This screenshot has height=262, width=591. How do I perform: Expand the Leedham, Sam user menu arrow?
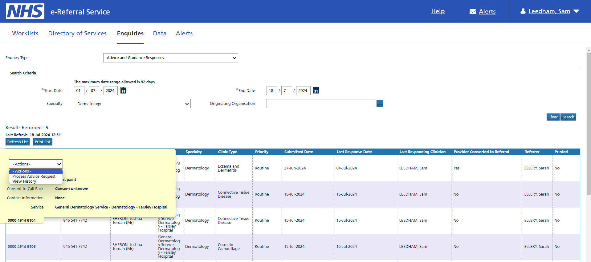point(576,11)
